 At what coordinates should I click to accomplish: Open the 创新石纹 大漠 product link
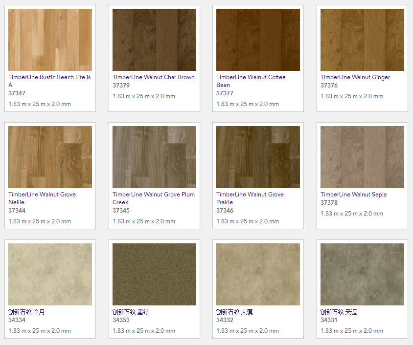[x=234, y=312]
